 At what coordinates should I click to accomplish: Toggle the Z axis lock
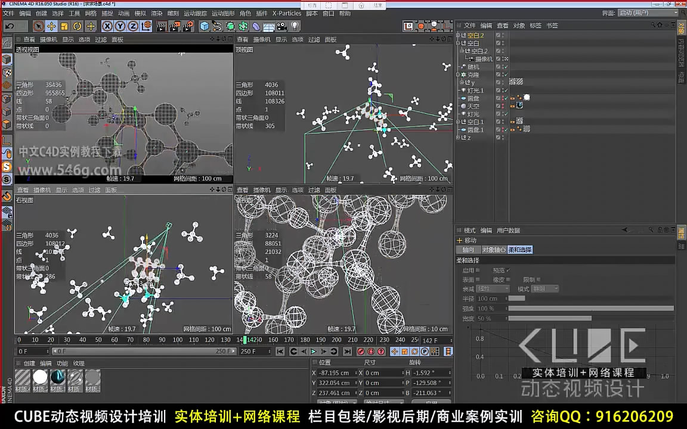click(x=133, y=26)
